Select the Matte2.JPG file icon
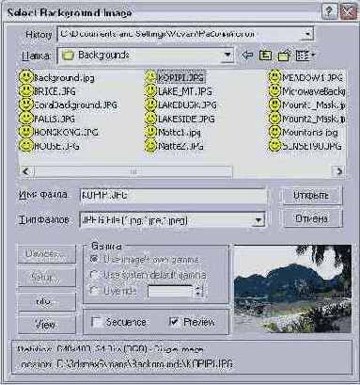360x385 pixels. pyautogui.click(x=150, y=146)
